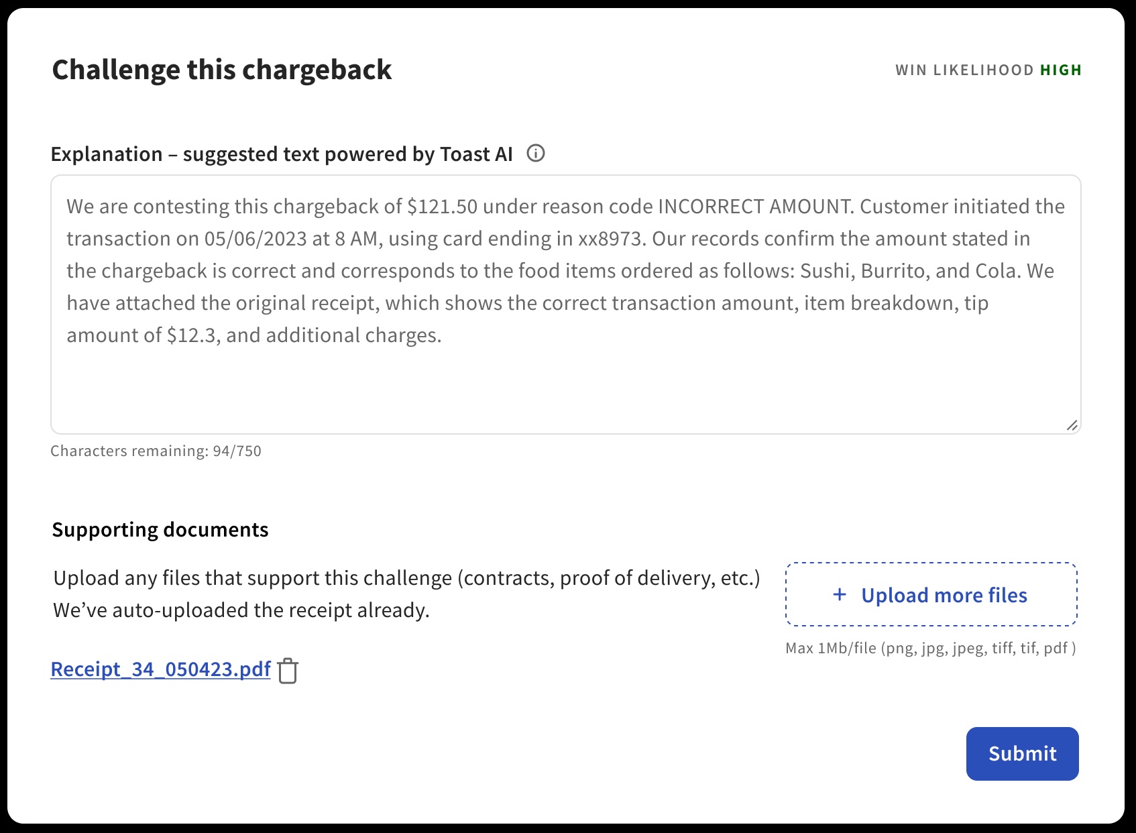Delete Receipt_34_050423.pdf using trash icon

pos(288,670)
